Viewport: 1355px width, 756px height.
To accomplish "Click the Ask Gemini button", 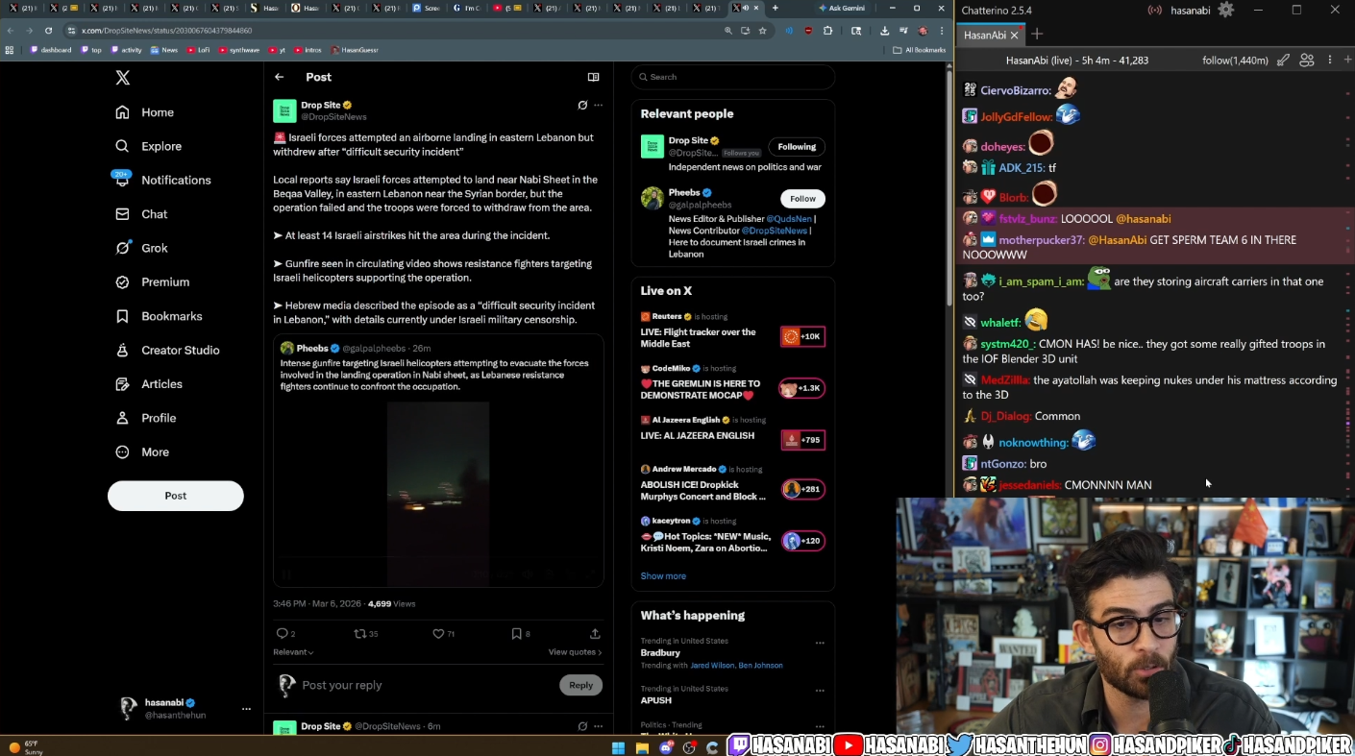I will (x=841, y=8).
